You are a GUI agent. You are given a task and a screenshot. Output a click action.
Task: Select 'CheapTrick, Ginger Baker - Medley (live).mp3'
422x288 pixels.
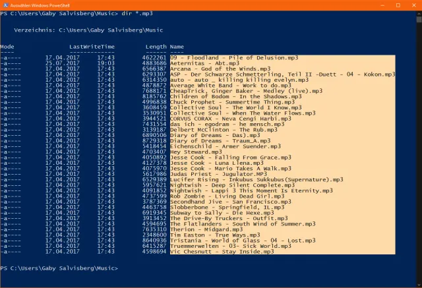(246, 91)
